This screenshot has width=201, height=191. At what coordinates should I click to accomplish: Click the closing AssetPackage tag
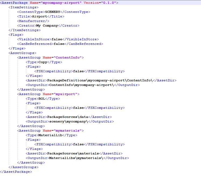click(x=16, y=172)
